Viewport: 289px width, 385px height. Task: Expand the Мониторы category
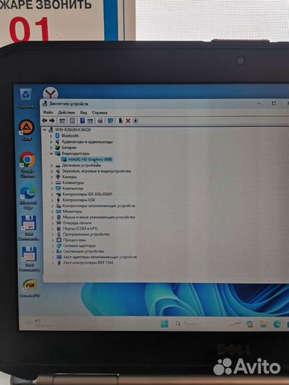(x=52, y=211)
